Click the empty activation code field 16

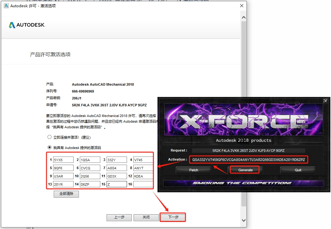click(143, 184)
